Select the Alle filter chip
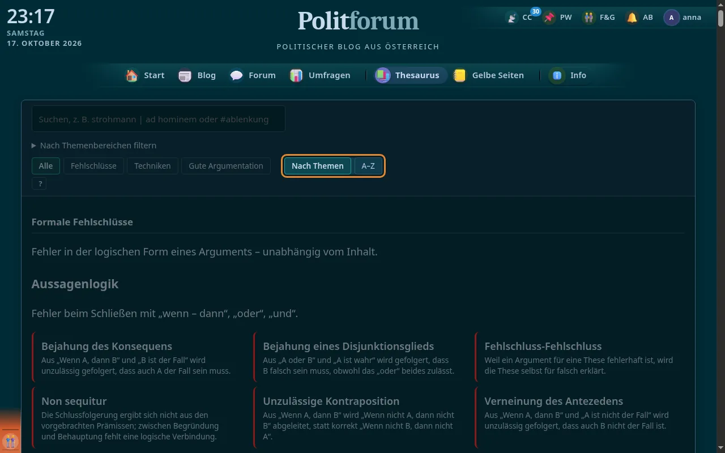Screen dimensions: 725x453 [46, 166]
